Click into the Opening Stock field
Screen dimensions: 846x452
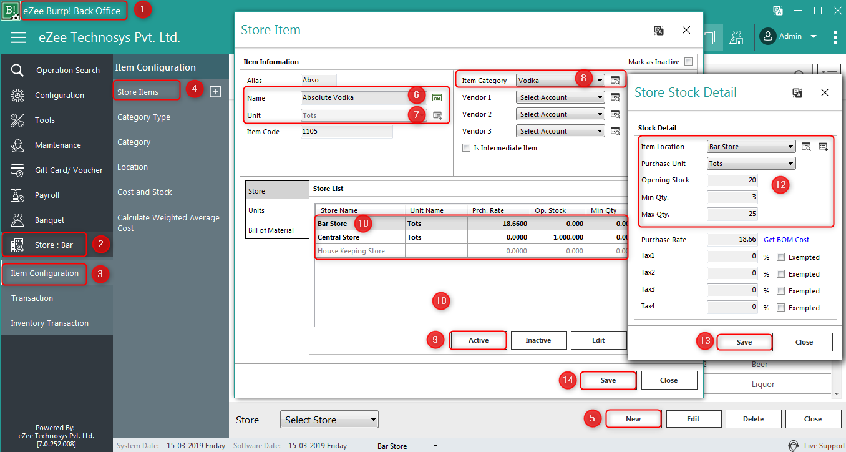coord(732,180)
